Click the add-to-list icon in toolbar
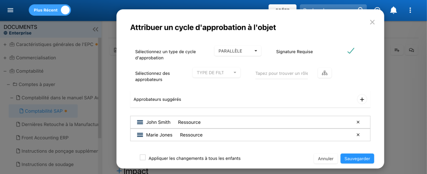The width and height of the screenshot is (427, 174). click(397, 50)
